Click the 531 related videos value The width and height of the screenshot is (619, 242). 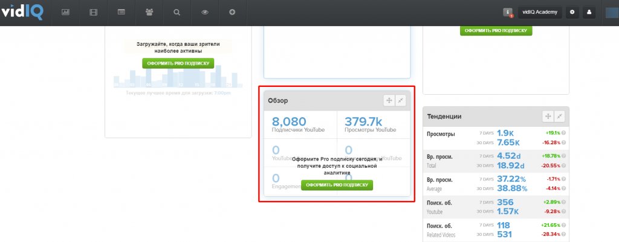[x=504, y=235]
